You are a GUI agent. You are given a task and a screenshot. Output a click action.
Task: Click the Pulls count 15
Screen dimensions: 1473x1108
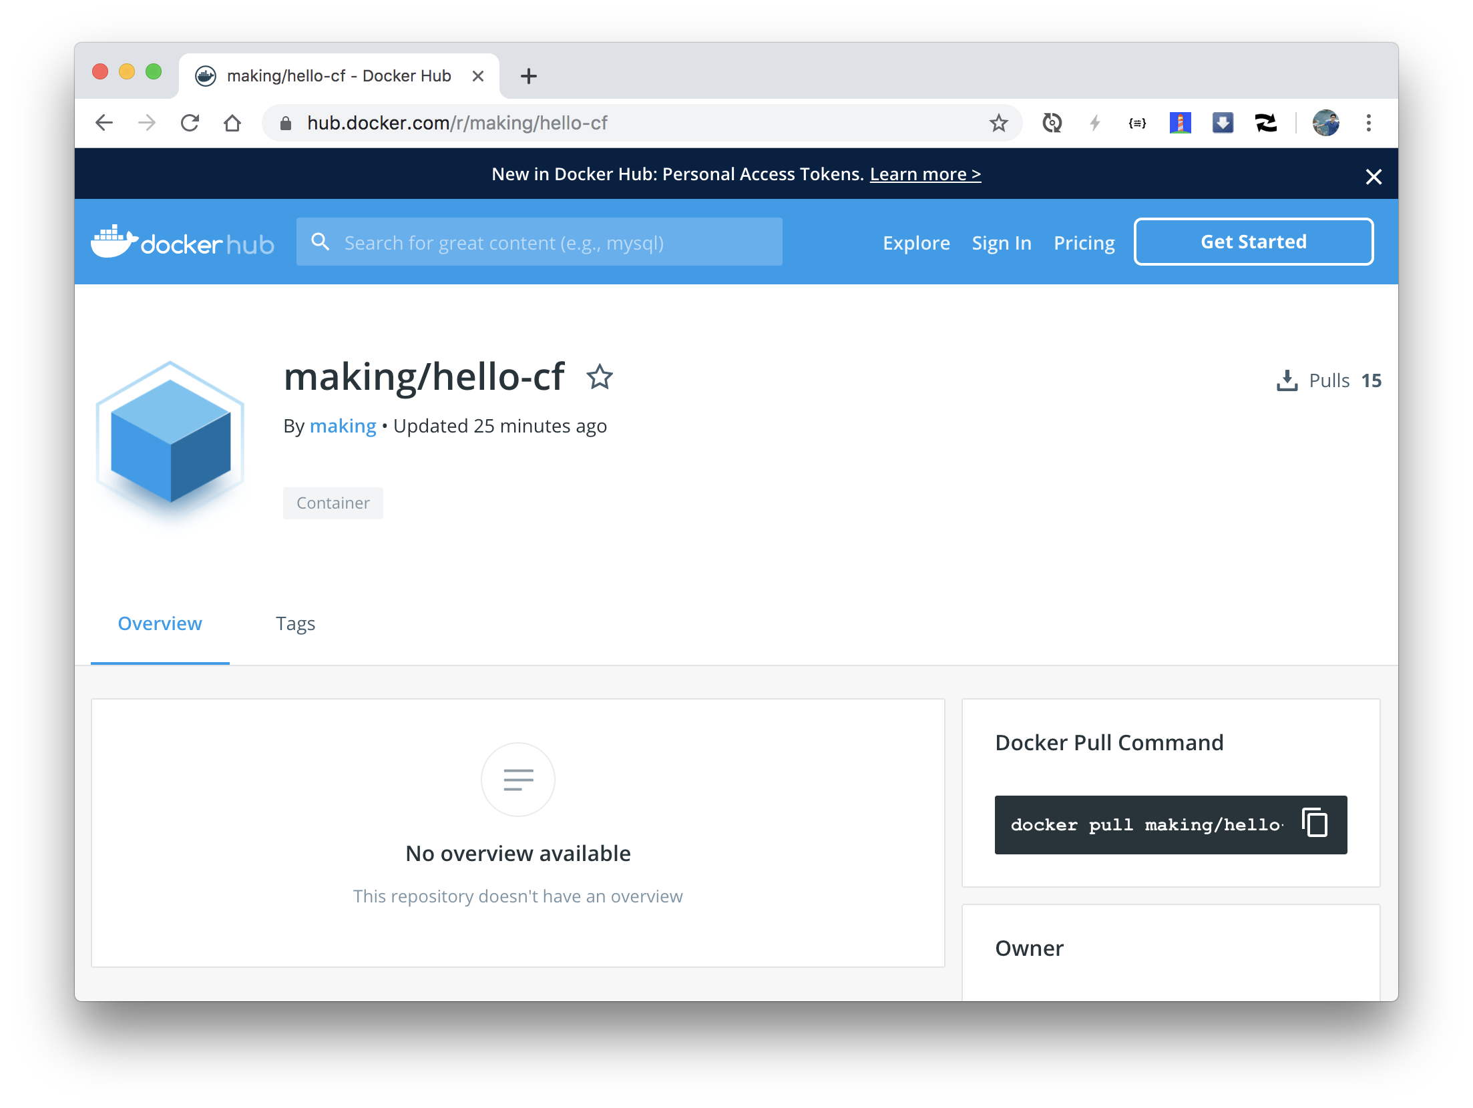[1372, 380]
